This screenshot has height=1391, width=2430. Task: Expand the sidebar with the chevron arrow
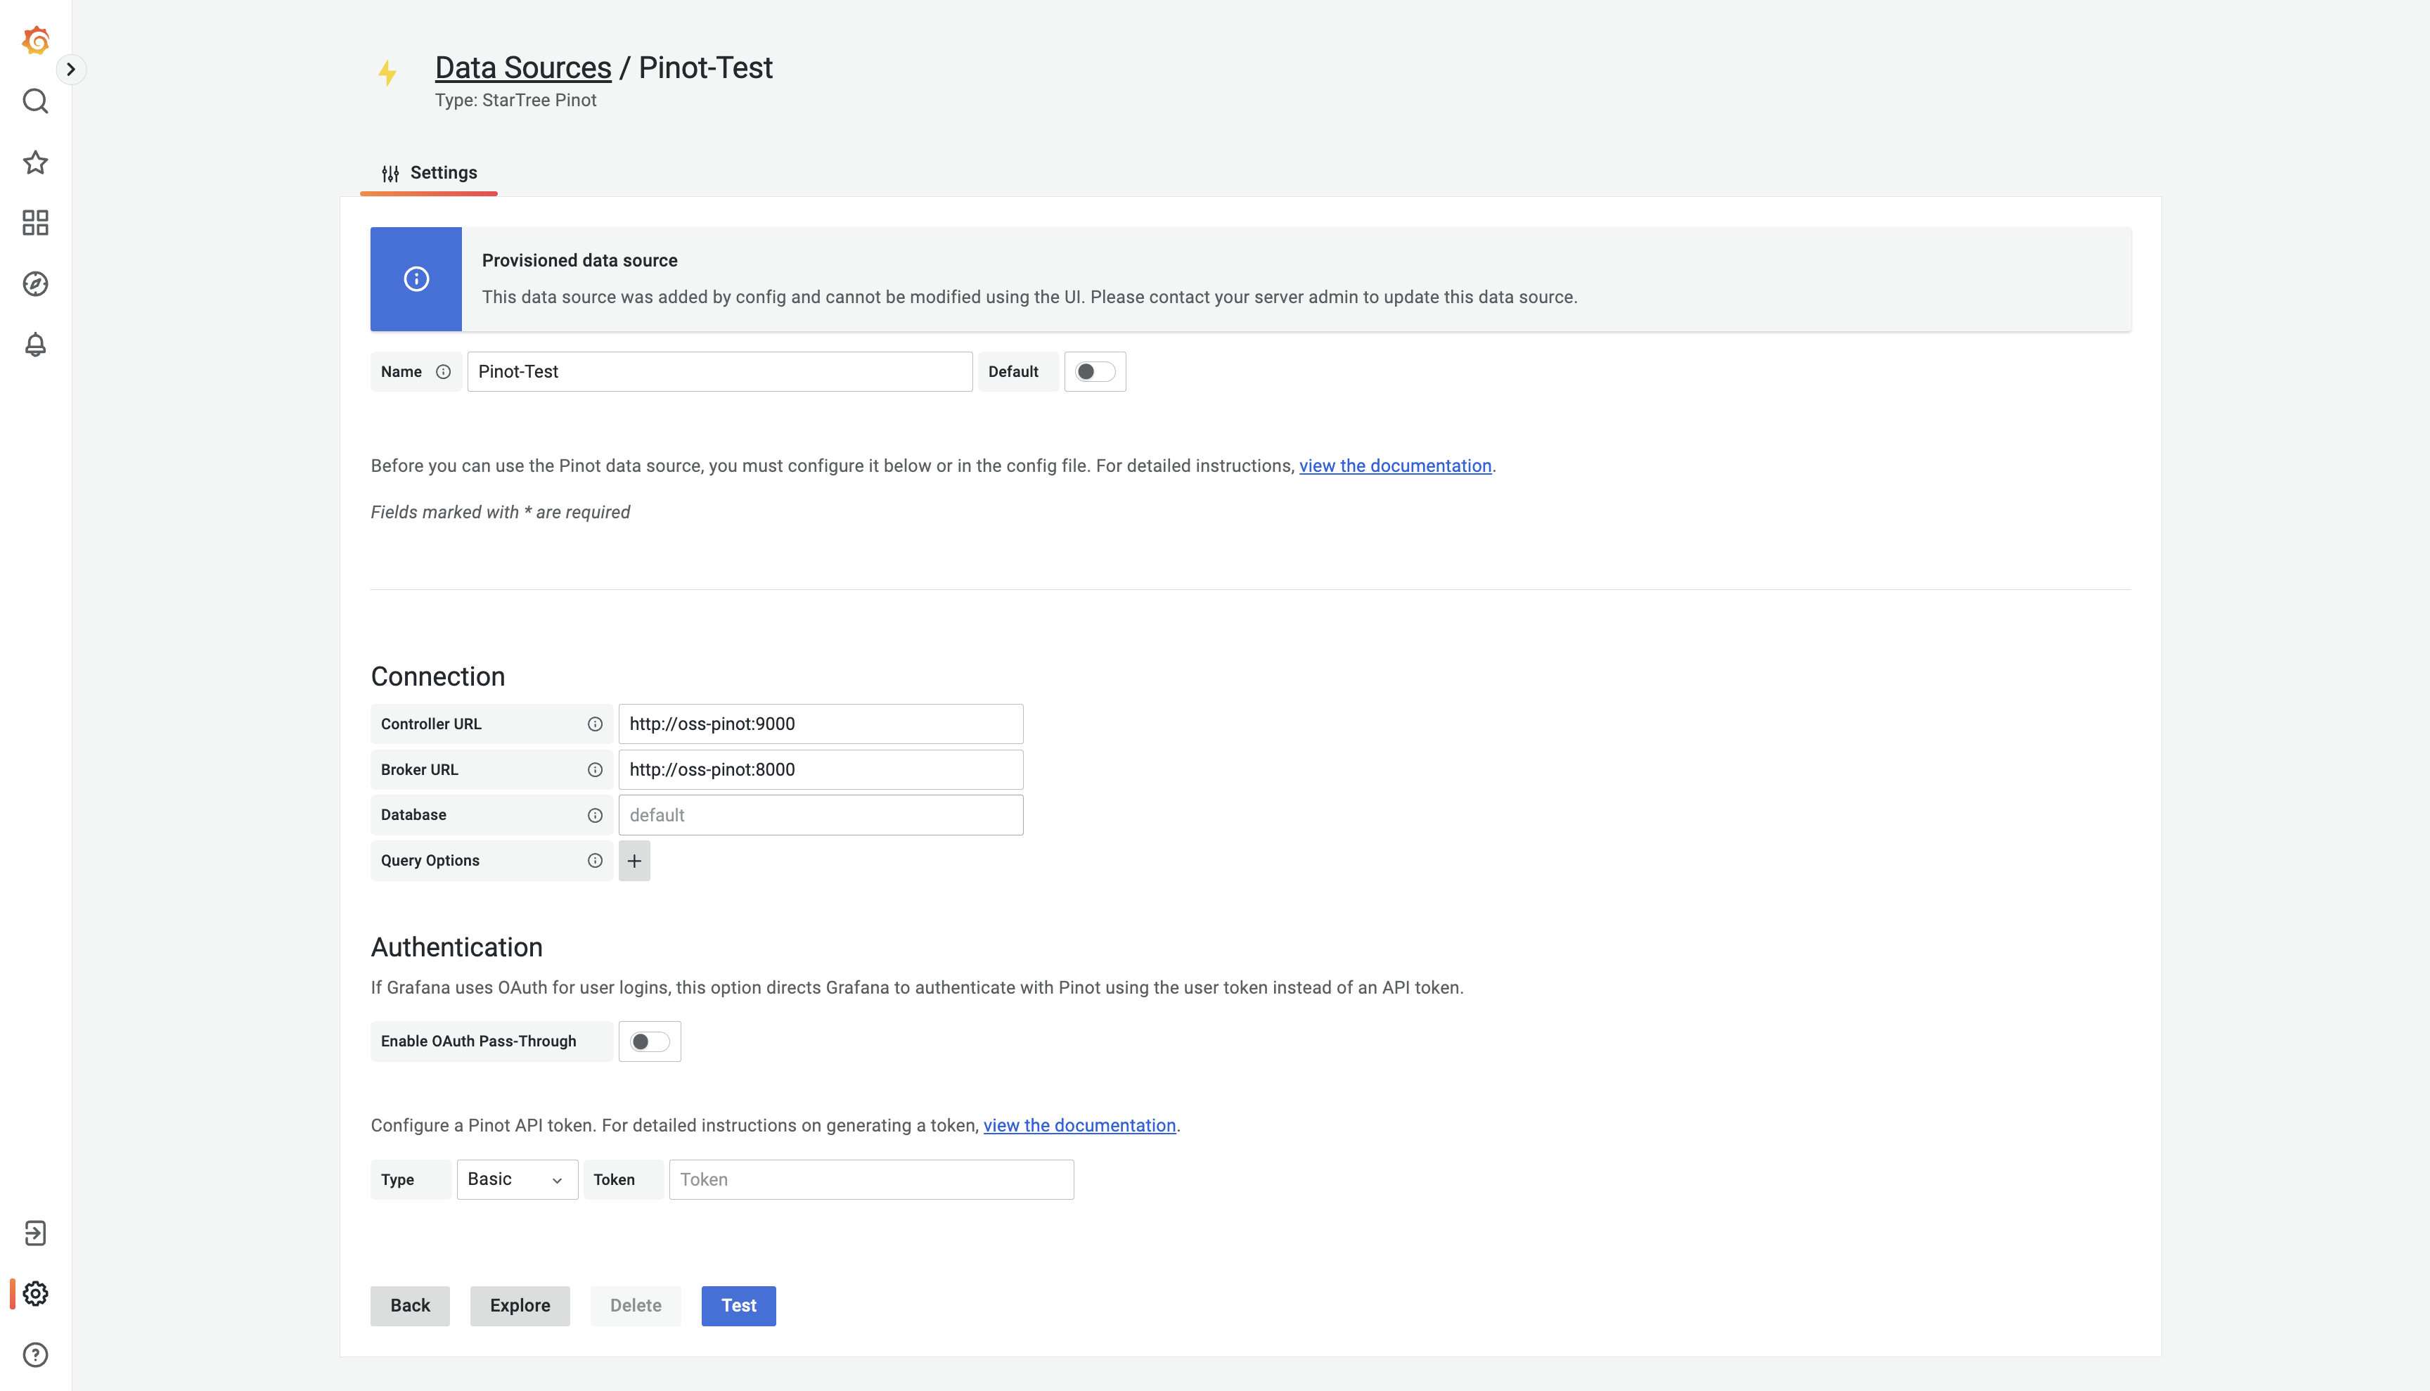[x=71, y=69]
